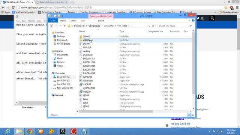The height and width of the screenshot is (135, 240).
Task: Sort files by Name column
Action: pos(82,31)
